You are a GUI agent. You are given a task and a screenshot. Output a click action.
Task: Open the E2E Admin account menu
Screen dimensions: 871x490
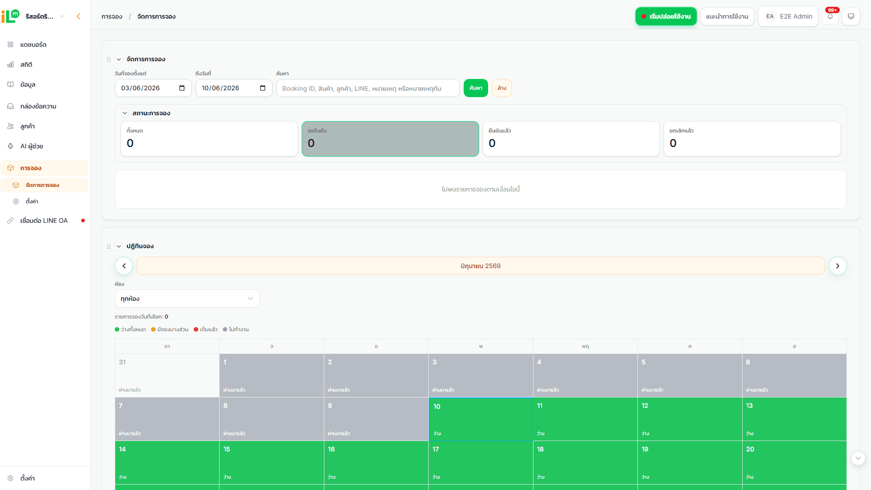tap(788, 16)
